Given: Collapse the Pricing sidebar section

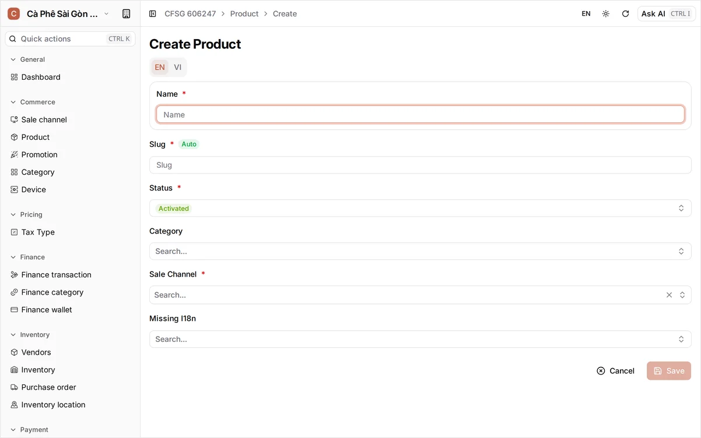Looking at the screenshot, I should point(26,214).
